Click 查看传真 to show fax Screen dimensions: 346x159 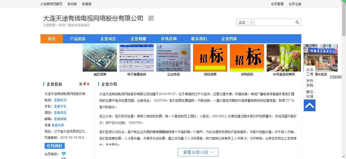[x=58, y=125]
